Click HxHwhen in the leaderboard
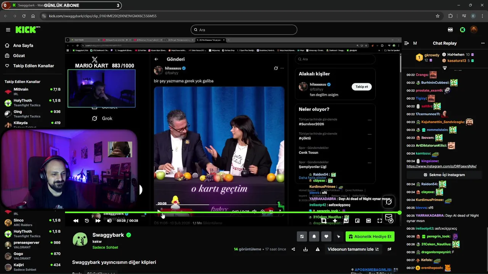Screen dimensions: 488x274 [456, 55]
